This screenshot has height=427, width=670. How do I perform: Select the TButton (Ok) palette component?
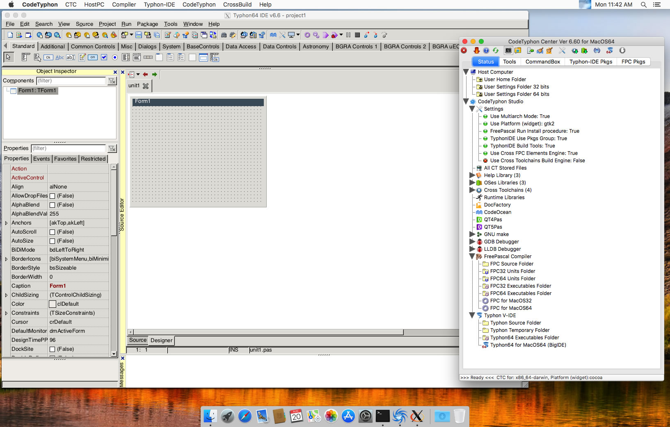[x=48, y=57]
